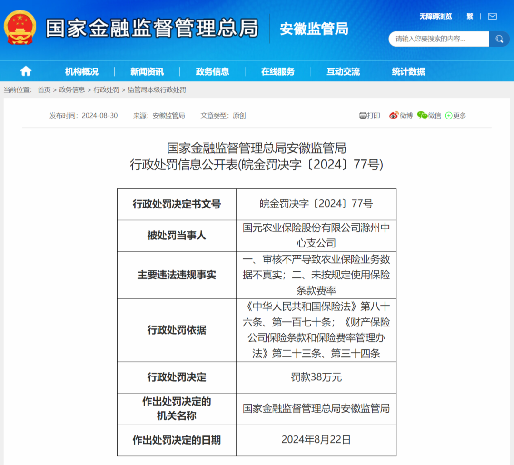The image size is (514, 465).
Task: Open the 统计数据 menu
Action: (408, 71)
